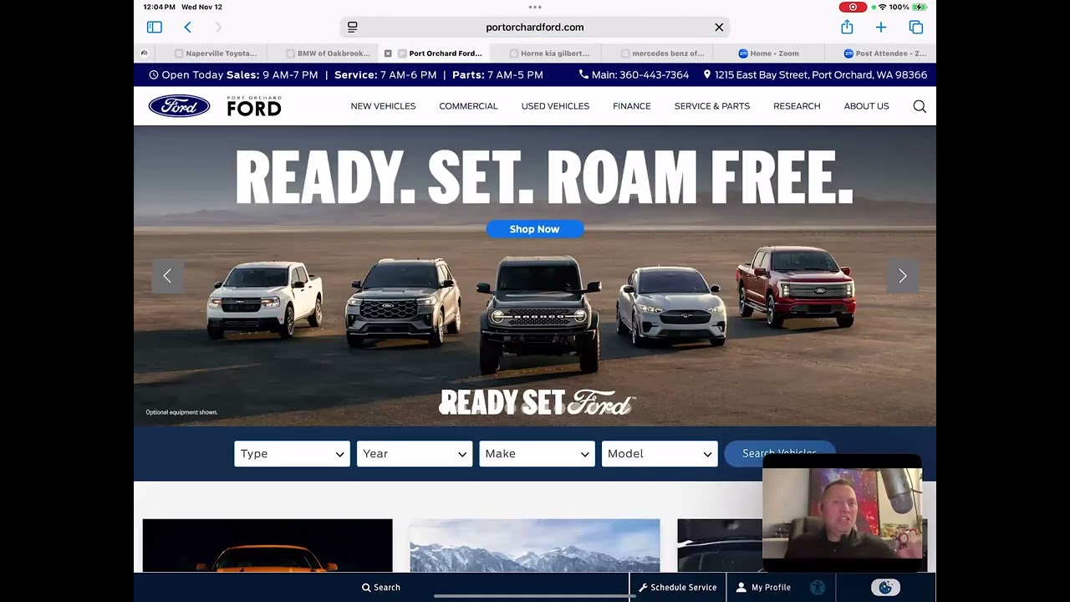
Task: Open the FINANCE menu
Action: click(x=631, y=106)
